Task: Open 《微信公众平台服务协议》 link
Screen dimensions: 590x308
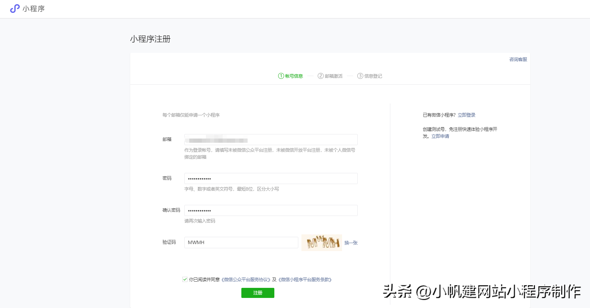Action: (246, 280)
